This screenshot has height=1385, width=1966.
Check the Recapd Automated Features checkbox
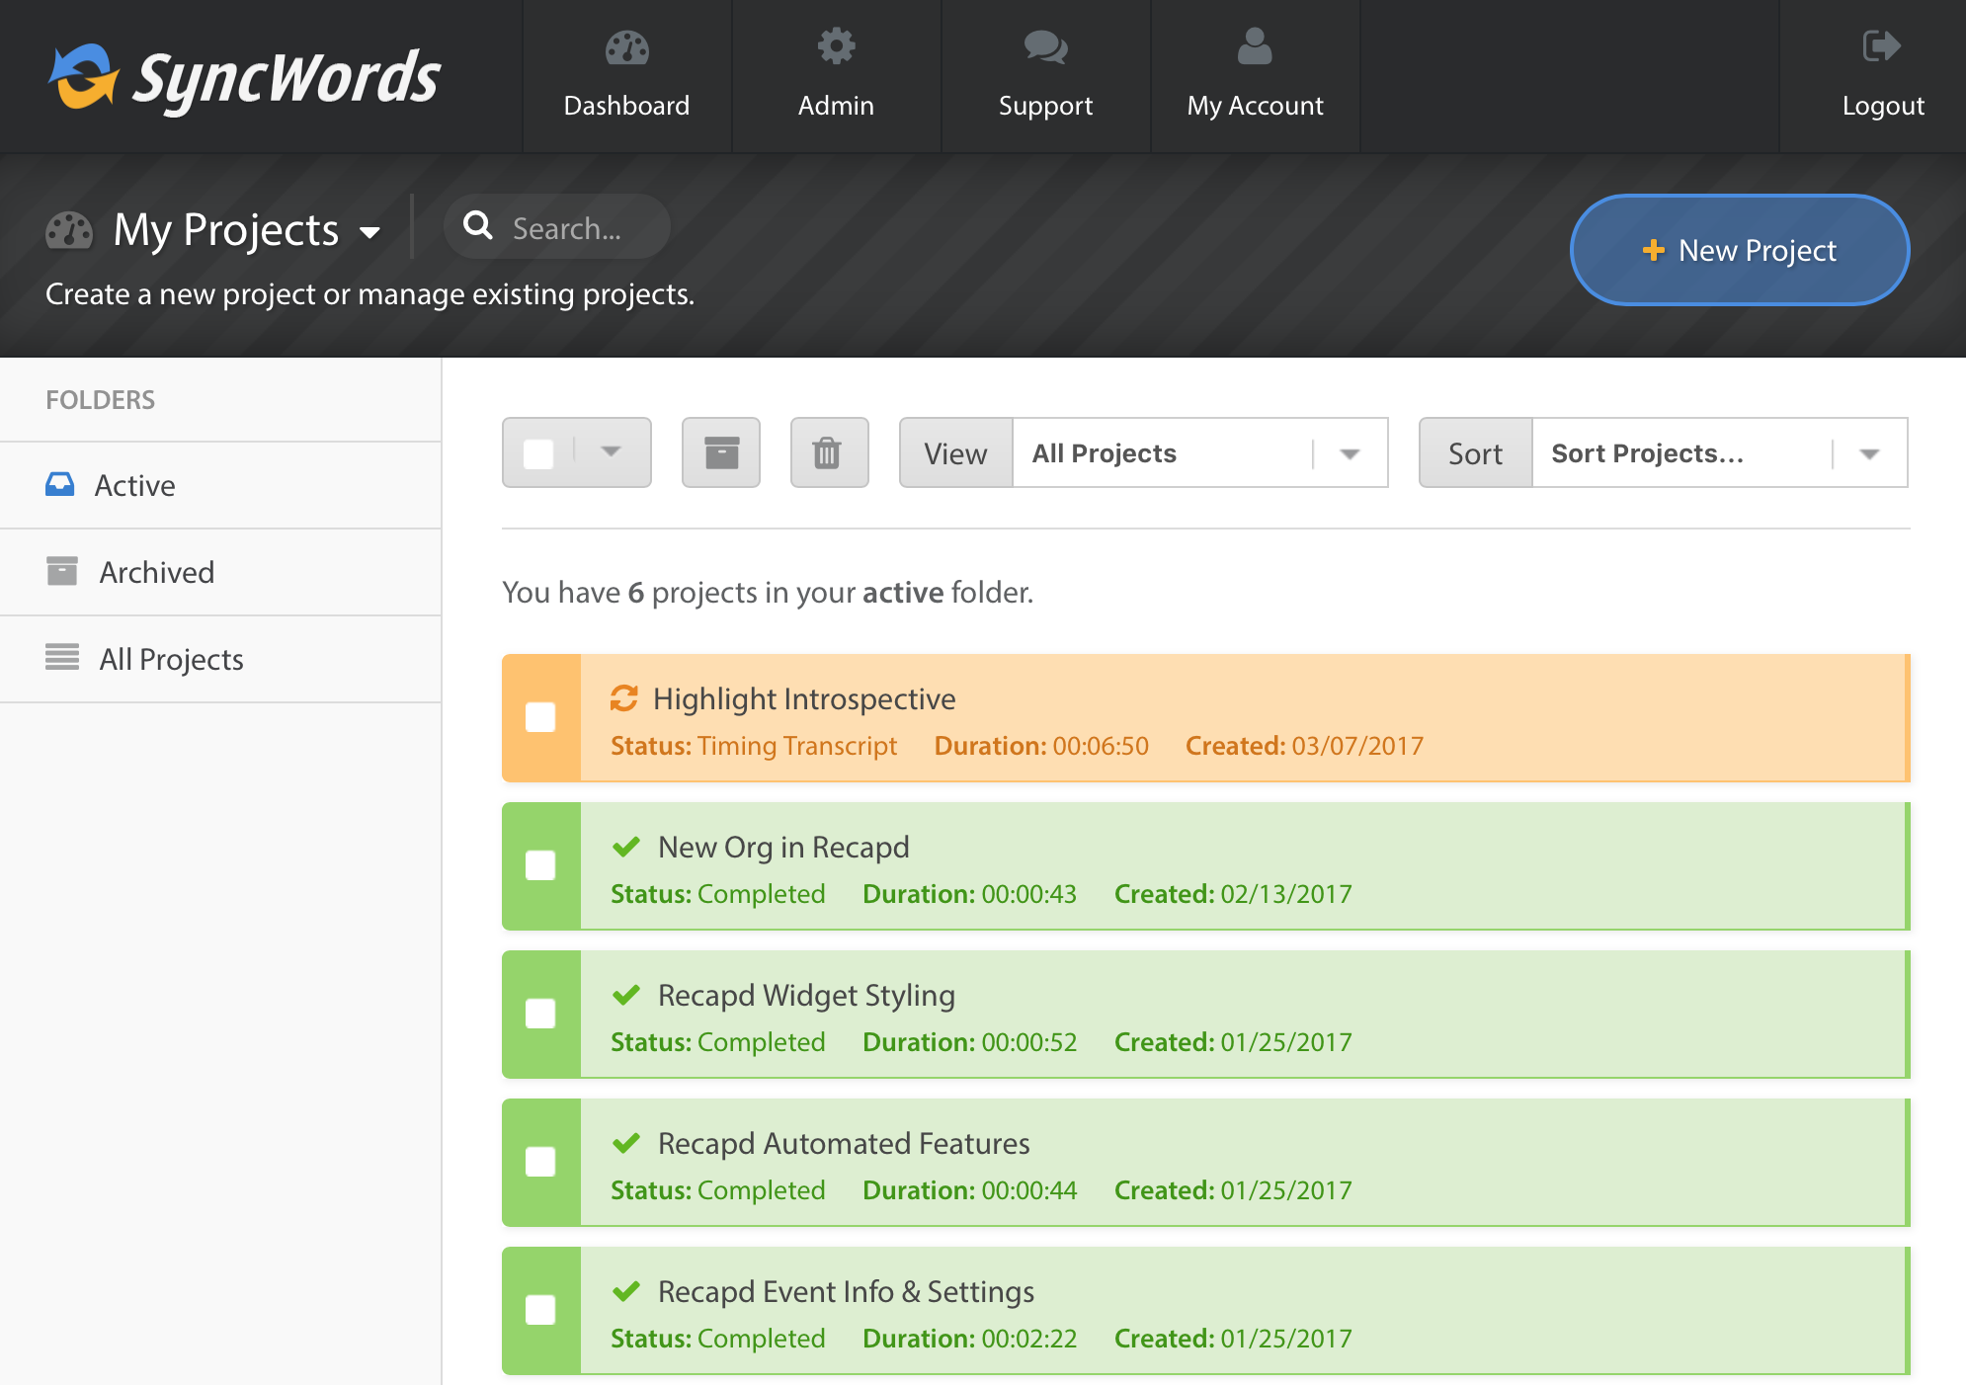[x=540, y=1162]
